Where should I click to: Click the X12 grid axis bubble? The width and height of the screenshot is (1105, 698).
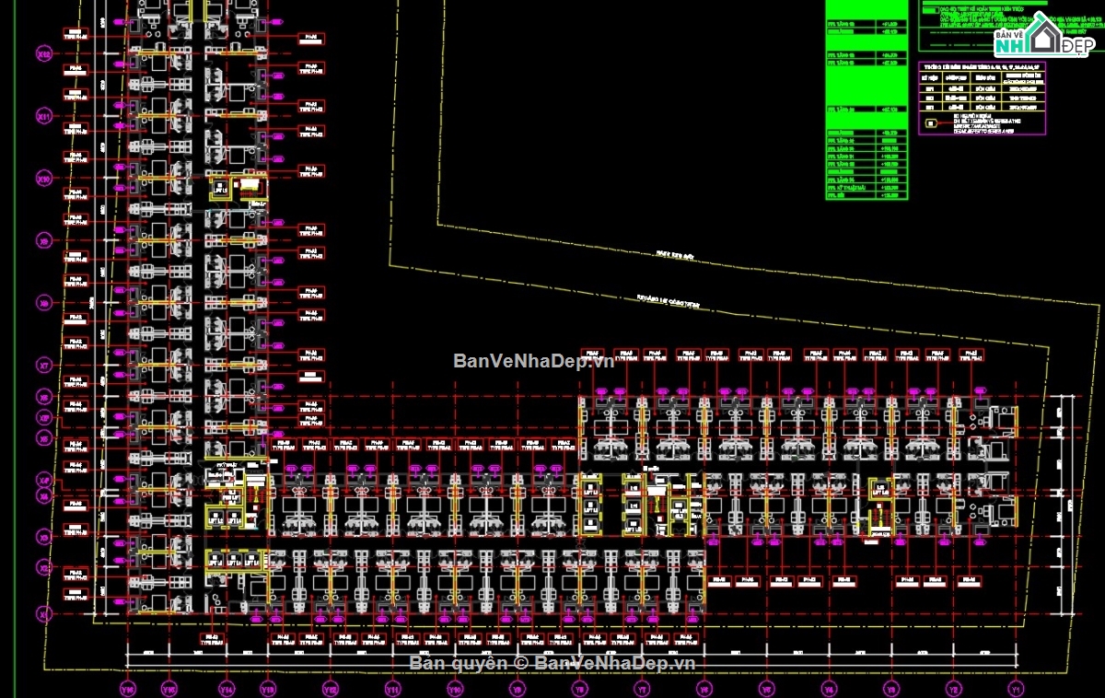click(x=42, y=55)
